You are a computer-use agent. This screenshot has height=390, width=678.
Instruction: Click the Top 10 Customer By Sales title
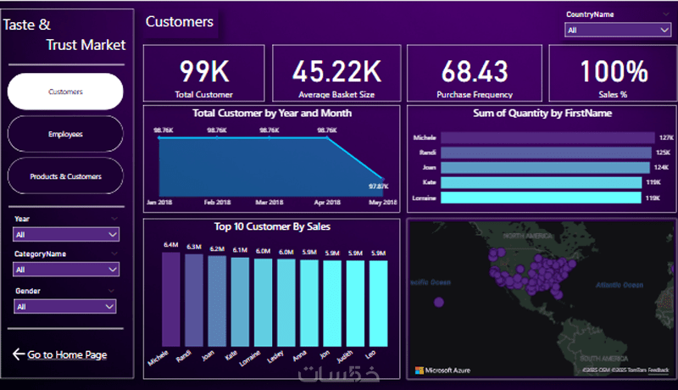272,226
